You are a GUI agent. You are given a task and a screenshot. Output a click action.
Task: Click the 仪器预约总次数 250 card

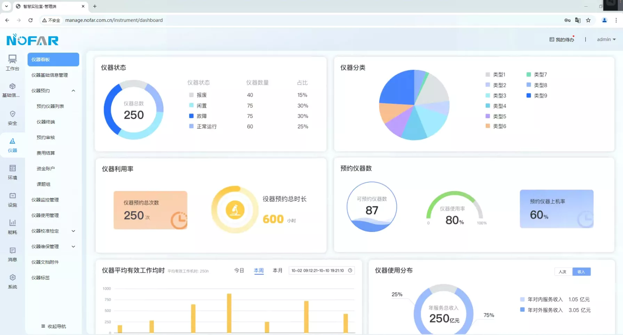(x=150, y=210)
